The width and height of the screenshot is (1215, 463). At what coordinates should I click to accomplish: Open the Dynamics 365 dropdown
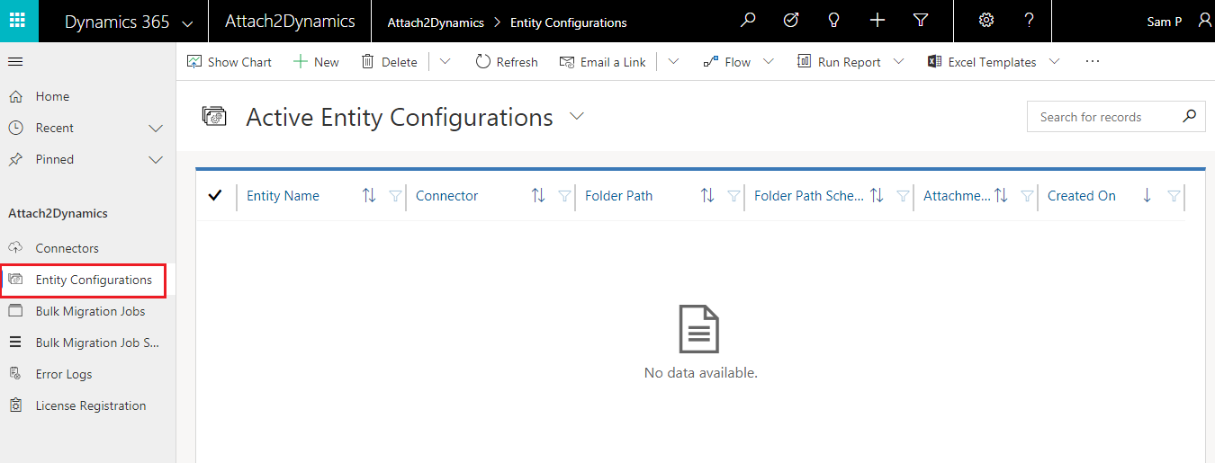[x=186, y=22]
